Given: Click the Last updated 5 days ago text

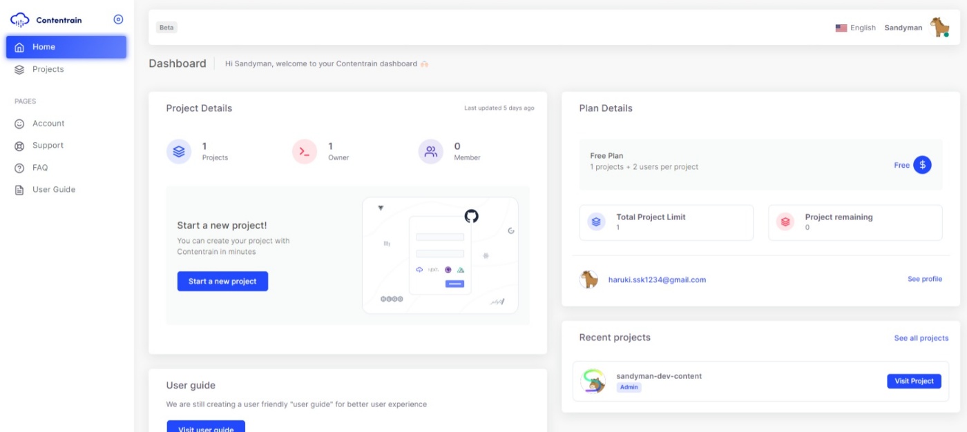Looking at the screenshot, I should 499,108.
